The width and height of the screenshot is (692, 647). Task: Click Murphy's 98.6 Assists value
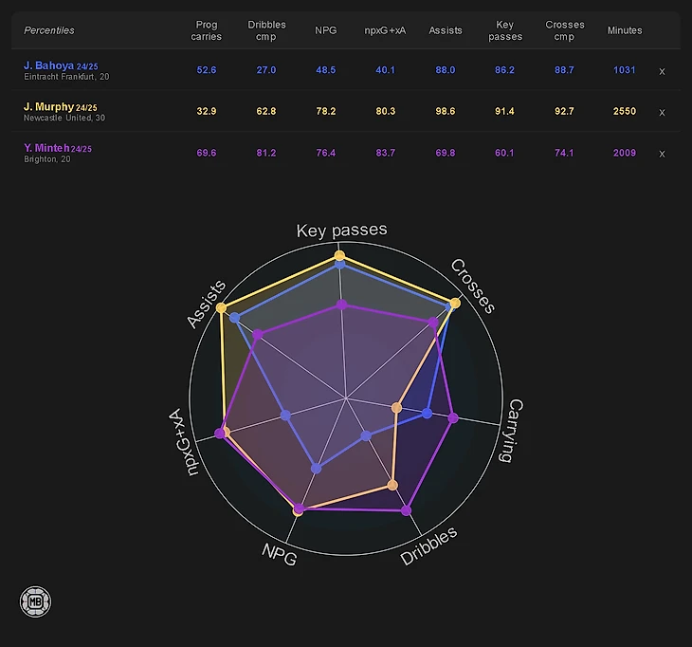click(446, 112)
